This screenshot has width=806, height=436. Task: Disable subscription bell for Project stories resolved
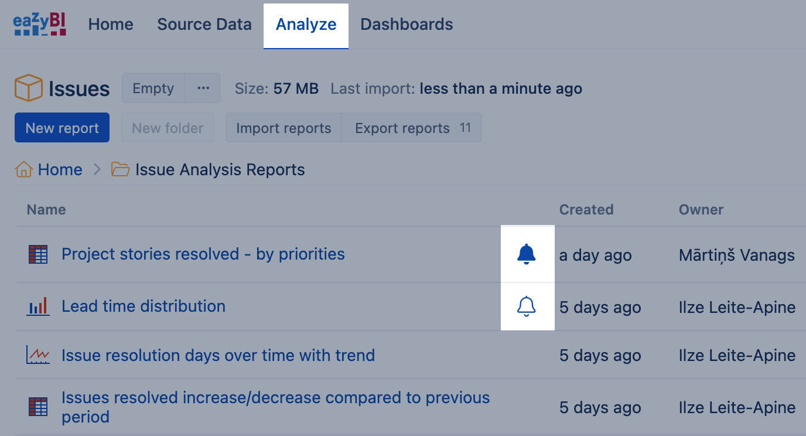point(527,254)
